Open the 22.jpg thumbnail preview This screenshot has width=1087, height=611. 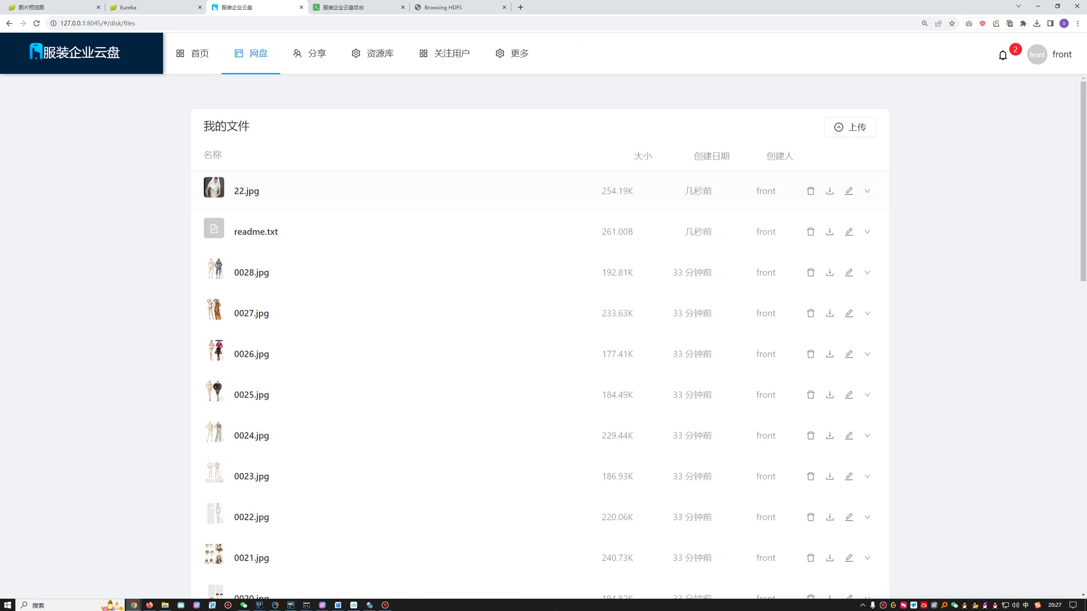click(214, 187)
